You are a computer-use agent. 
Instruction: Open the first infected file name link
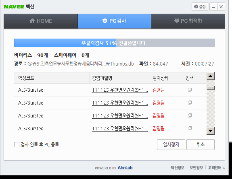pos(120,90)
